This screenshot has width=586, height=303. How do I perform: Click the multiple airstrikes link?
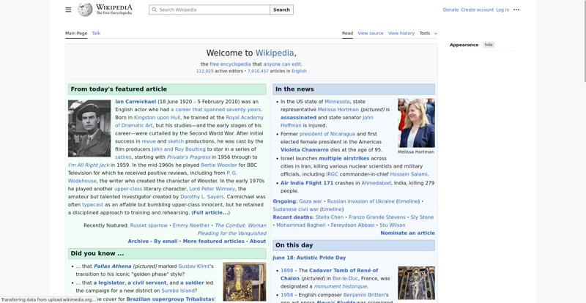pos(344,158)
